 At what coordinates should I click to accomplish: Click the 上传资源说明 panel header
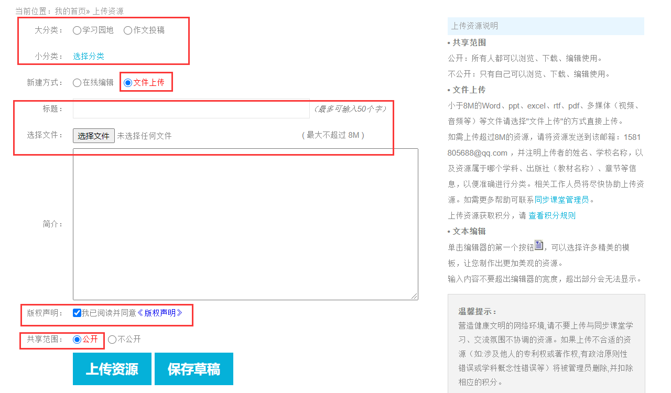546,26
